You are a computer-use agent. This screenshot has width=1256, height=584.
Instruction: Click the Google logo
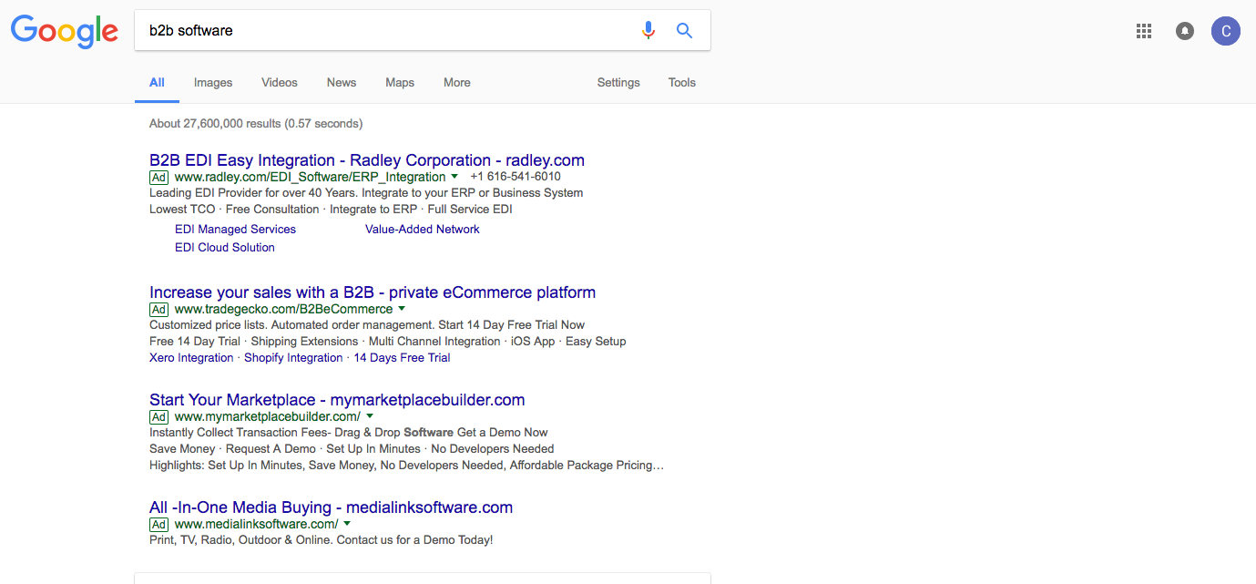click(x=64, y=31)
